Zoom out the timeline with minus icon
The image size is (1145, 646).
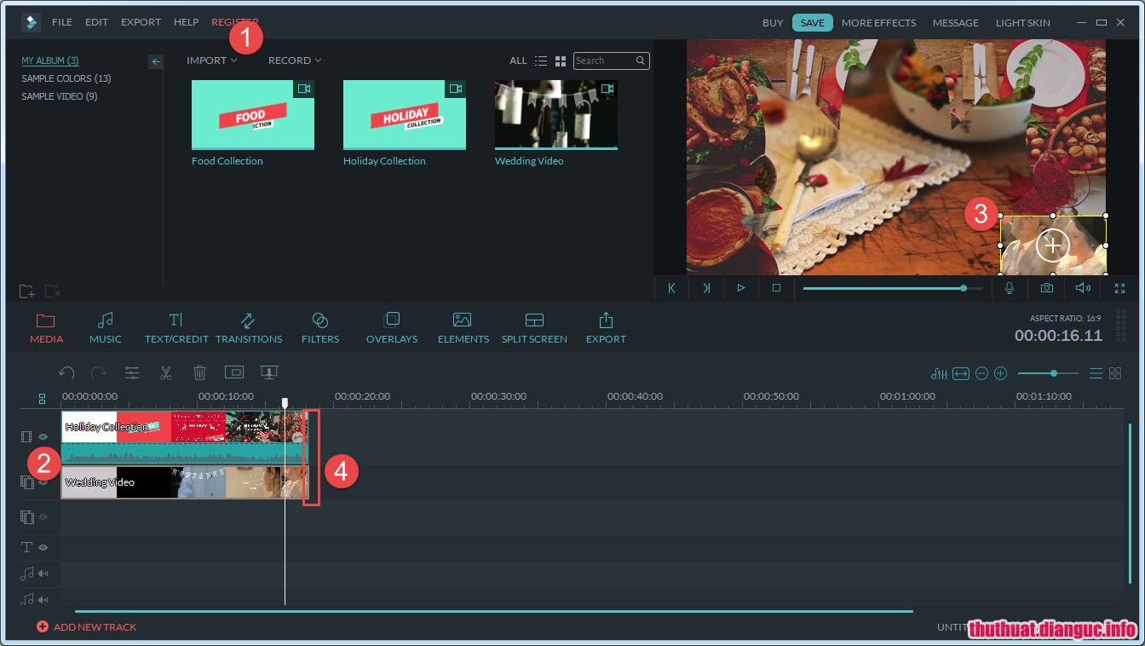tap(981, 373)
